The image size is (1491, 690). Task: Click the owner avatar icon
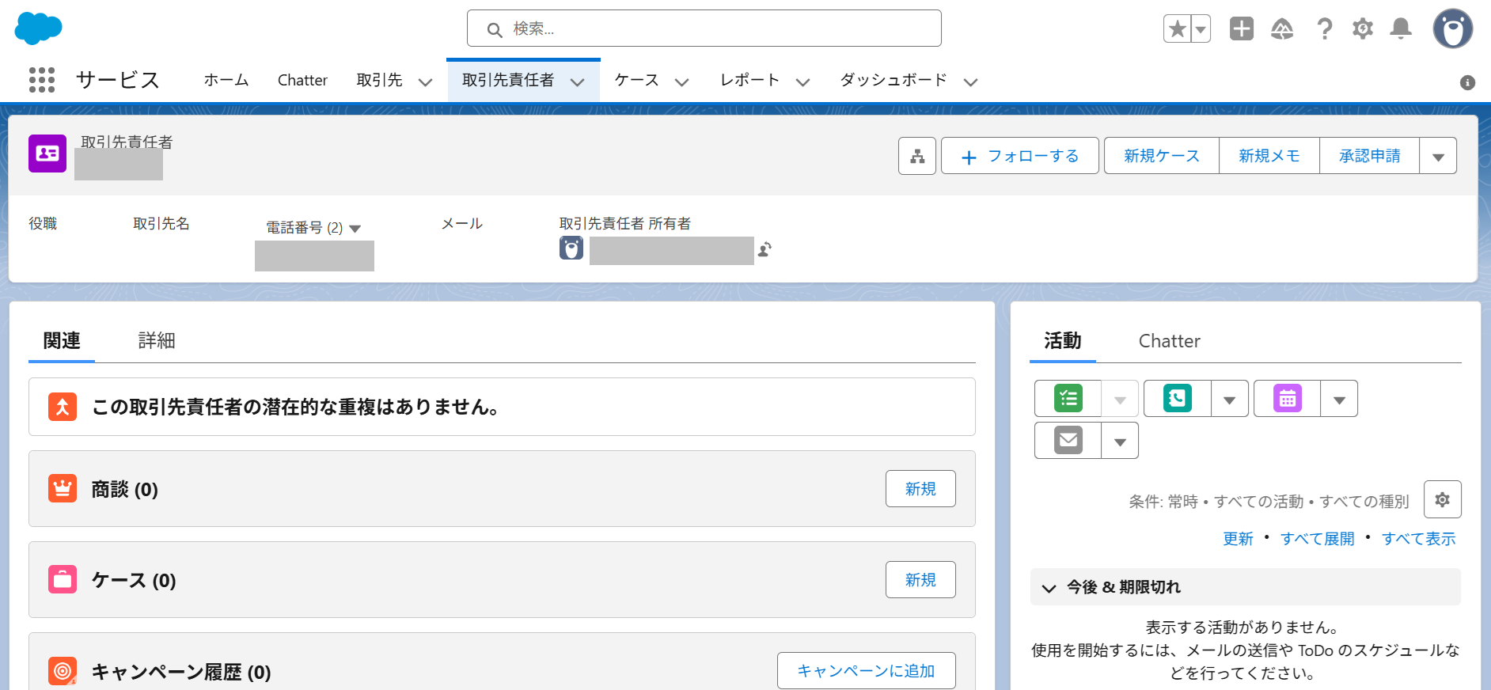click(571, 248)
